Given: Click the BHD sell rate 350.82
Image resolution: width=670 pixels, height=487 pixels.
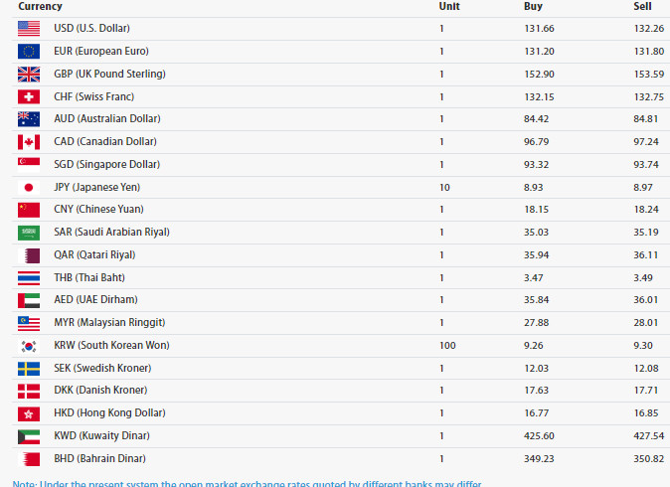Looking at the screenshot, I should click(x=649, y=459).
